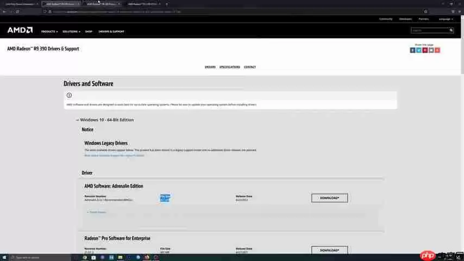Share page on Facebook icon
The height and width of the screenshot is (261, 464).
tap(412, 50)
